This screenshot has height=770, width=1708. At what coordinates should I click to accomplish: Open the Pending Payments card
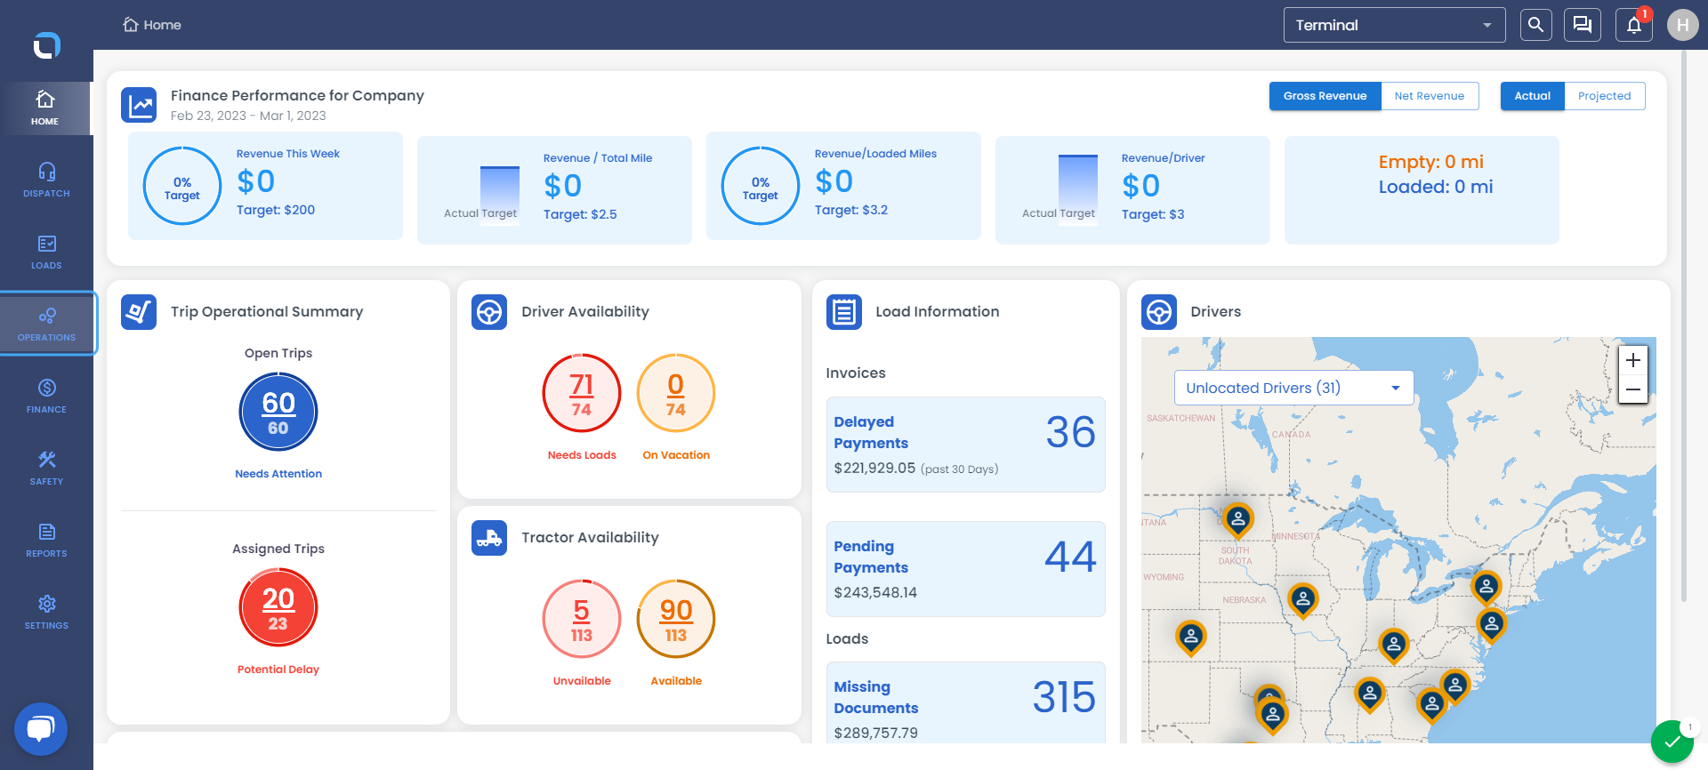[965, 569]
